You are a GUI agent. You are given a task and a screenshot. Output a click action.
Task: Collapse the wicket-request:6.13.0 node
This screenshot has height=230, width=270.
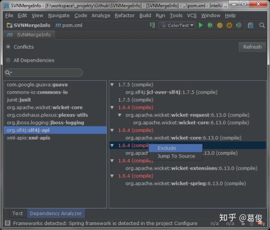(120, 115)
